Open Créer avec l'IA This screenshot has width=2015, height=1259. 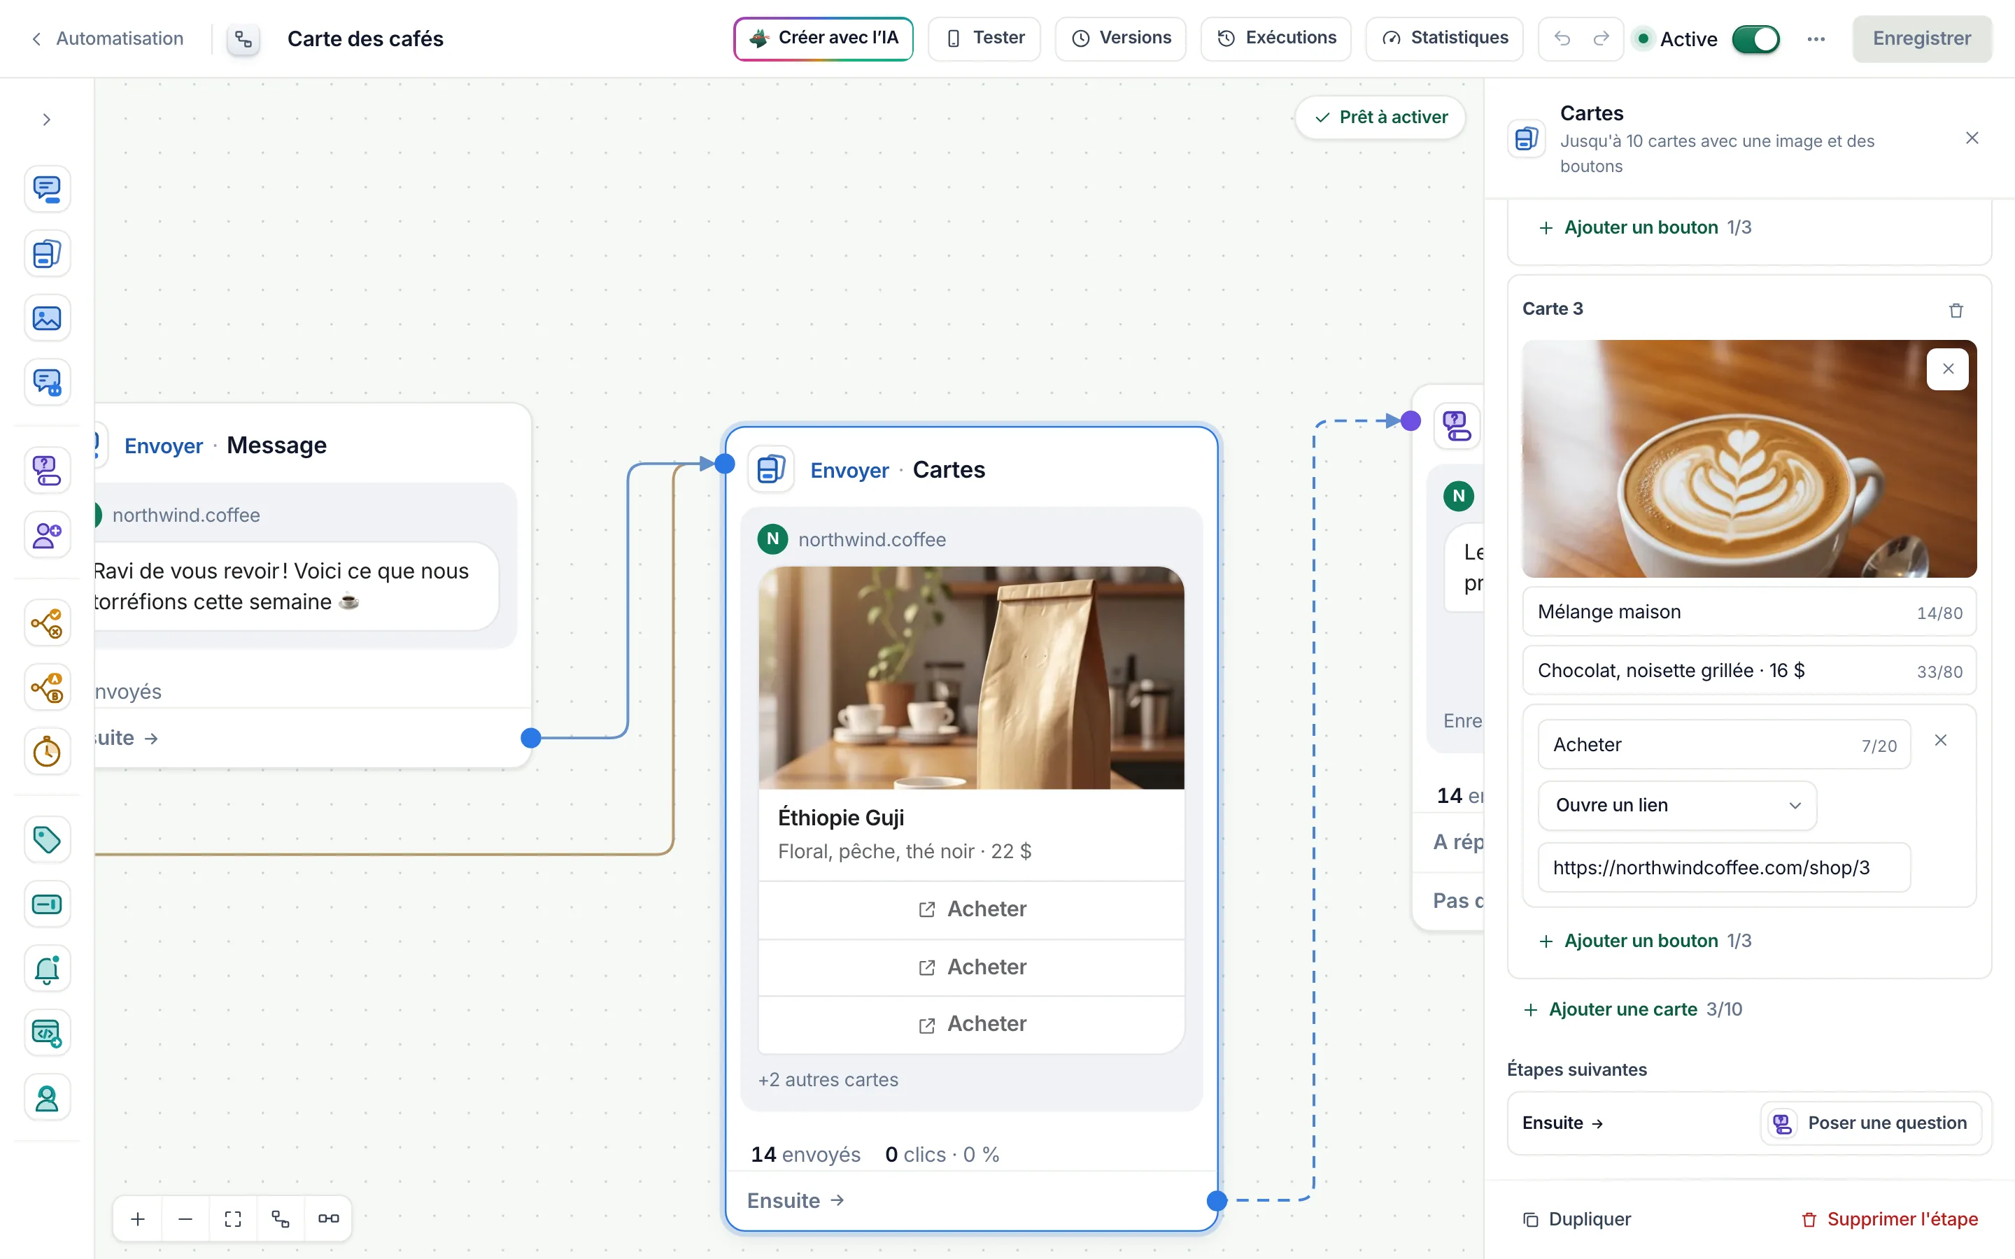[x=823, y=39]
